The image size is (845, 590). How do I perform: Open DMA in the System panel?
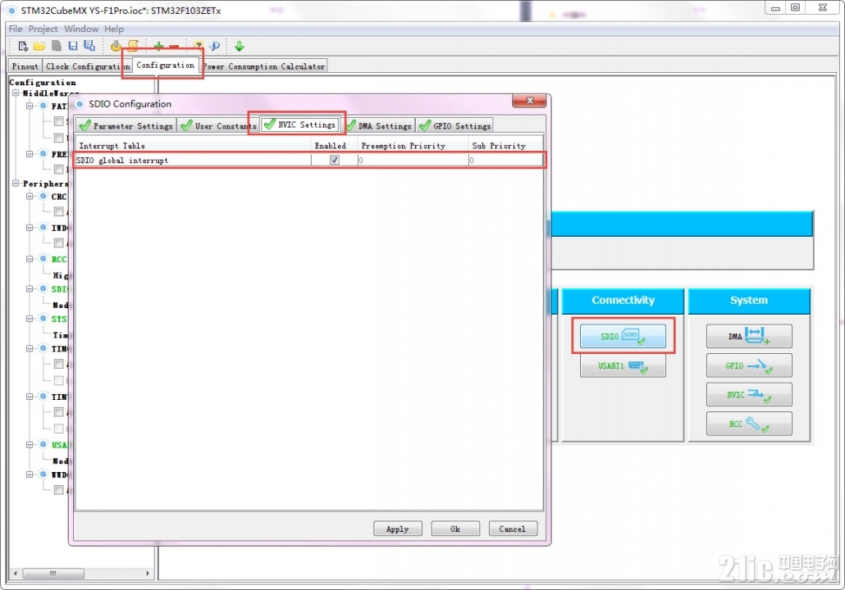pos(749,337)
